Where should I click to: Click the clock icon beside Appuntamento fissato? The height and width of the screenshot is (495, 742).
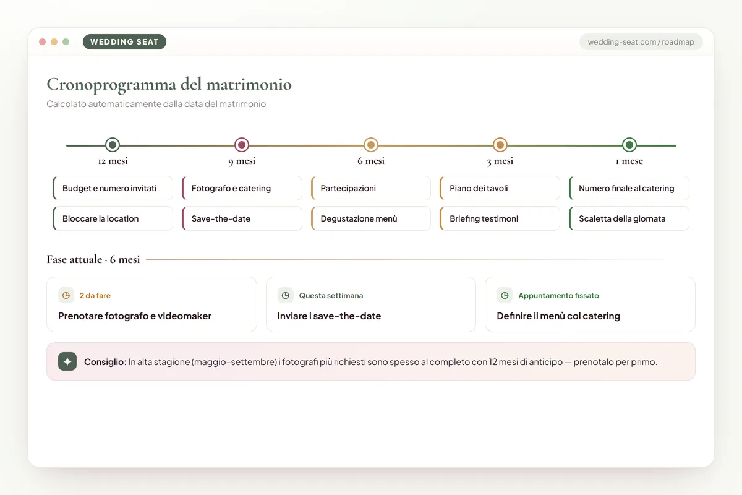point(505,295)
